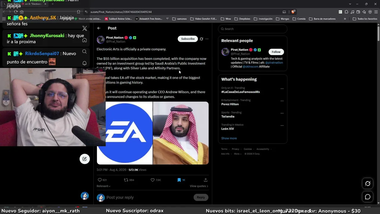Click the Grok icon beside Subscribe

point(201,39)
